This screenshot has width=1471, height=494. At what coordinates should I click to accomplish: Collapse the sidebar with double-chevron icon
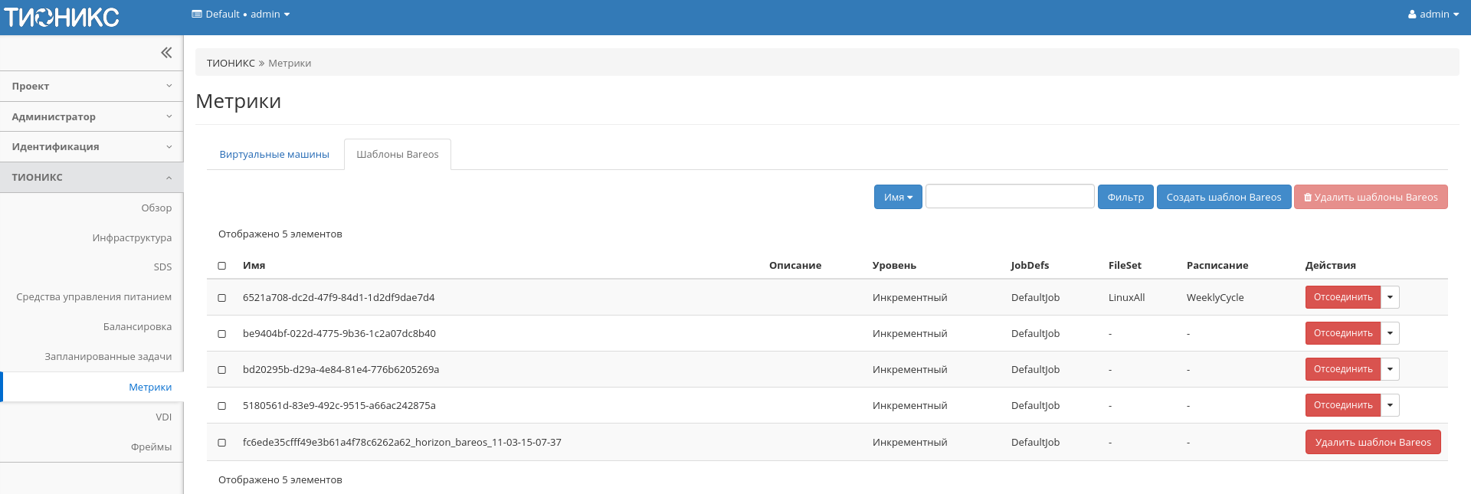tap(166, 53)
